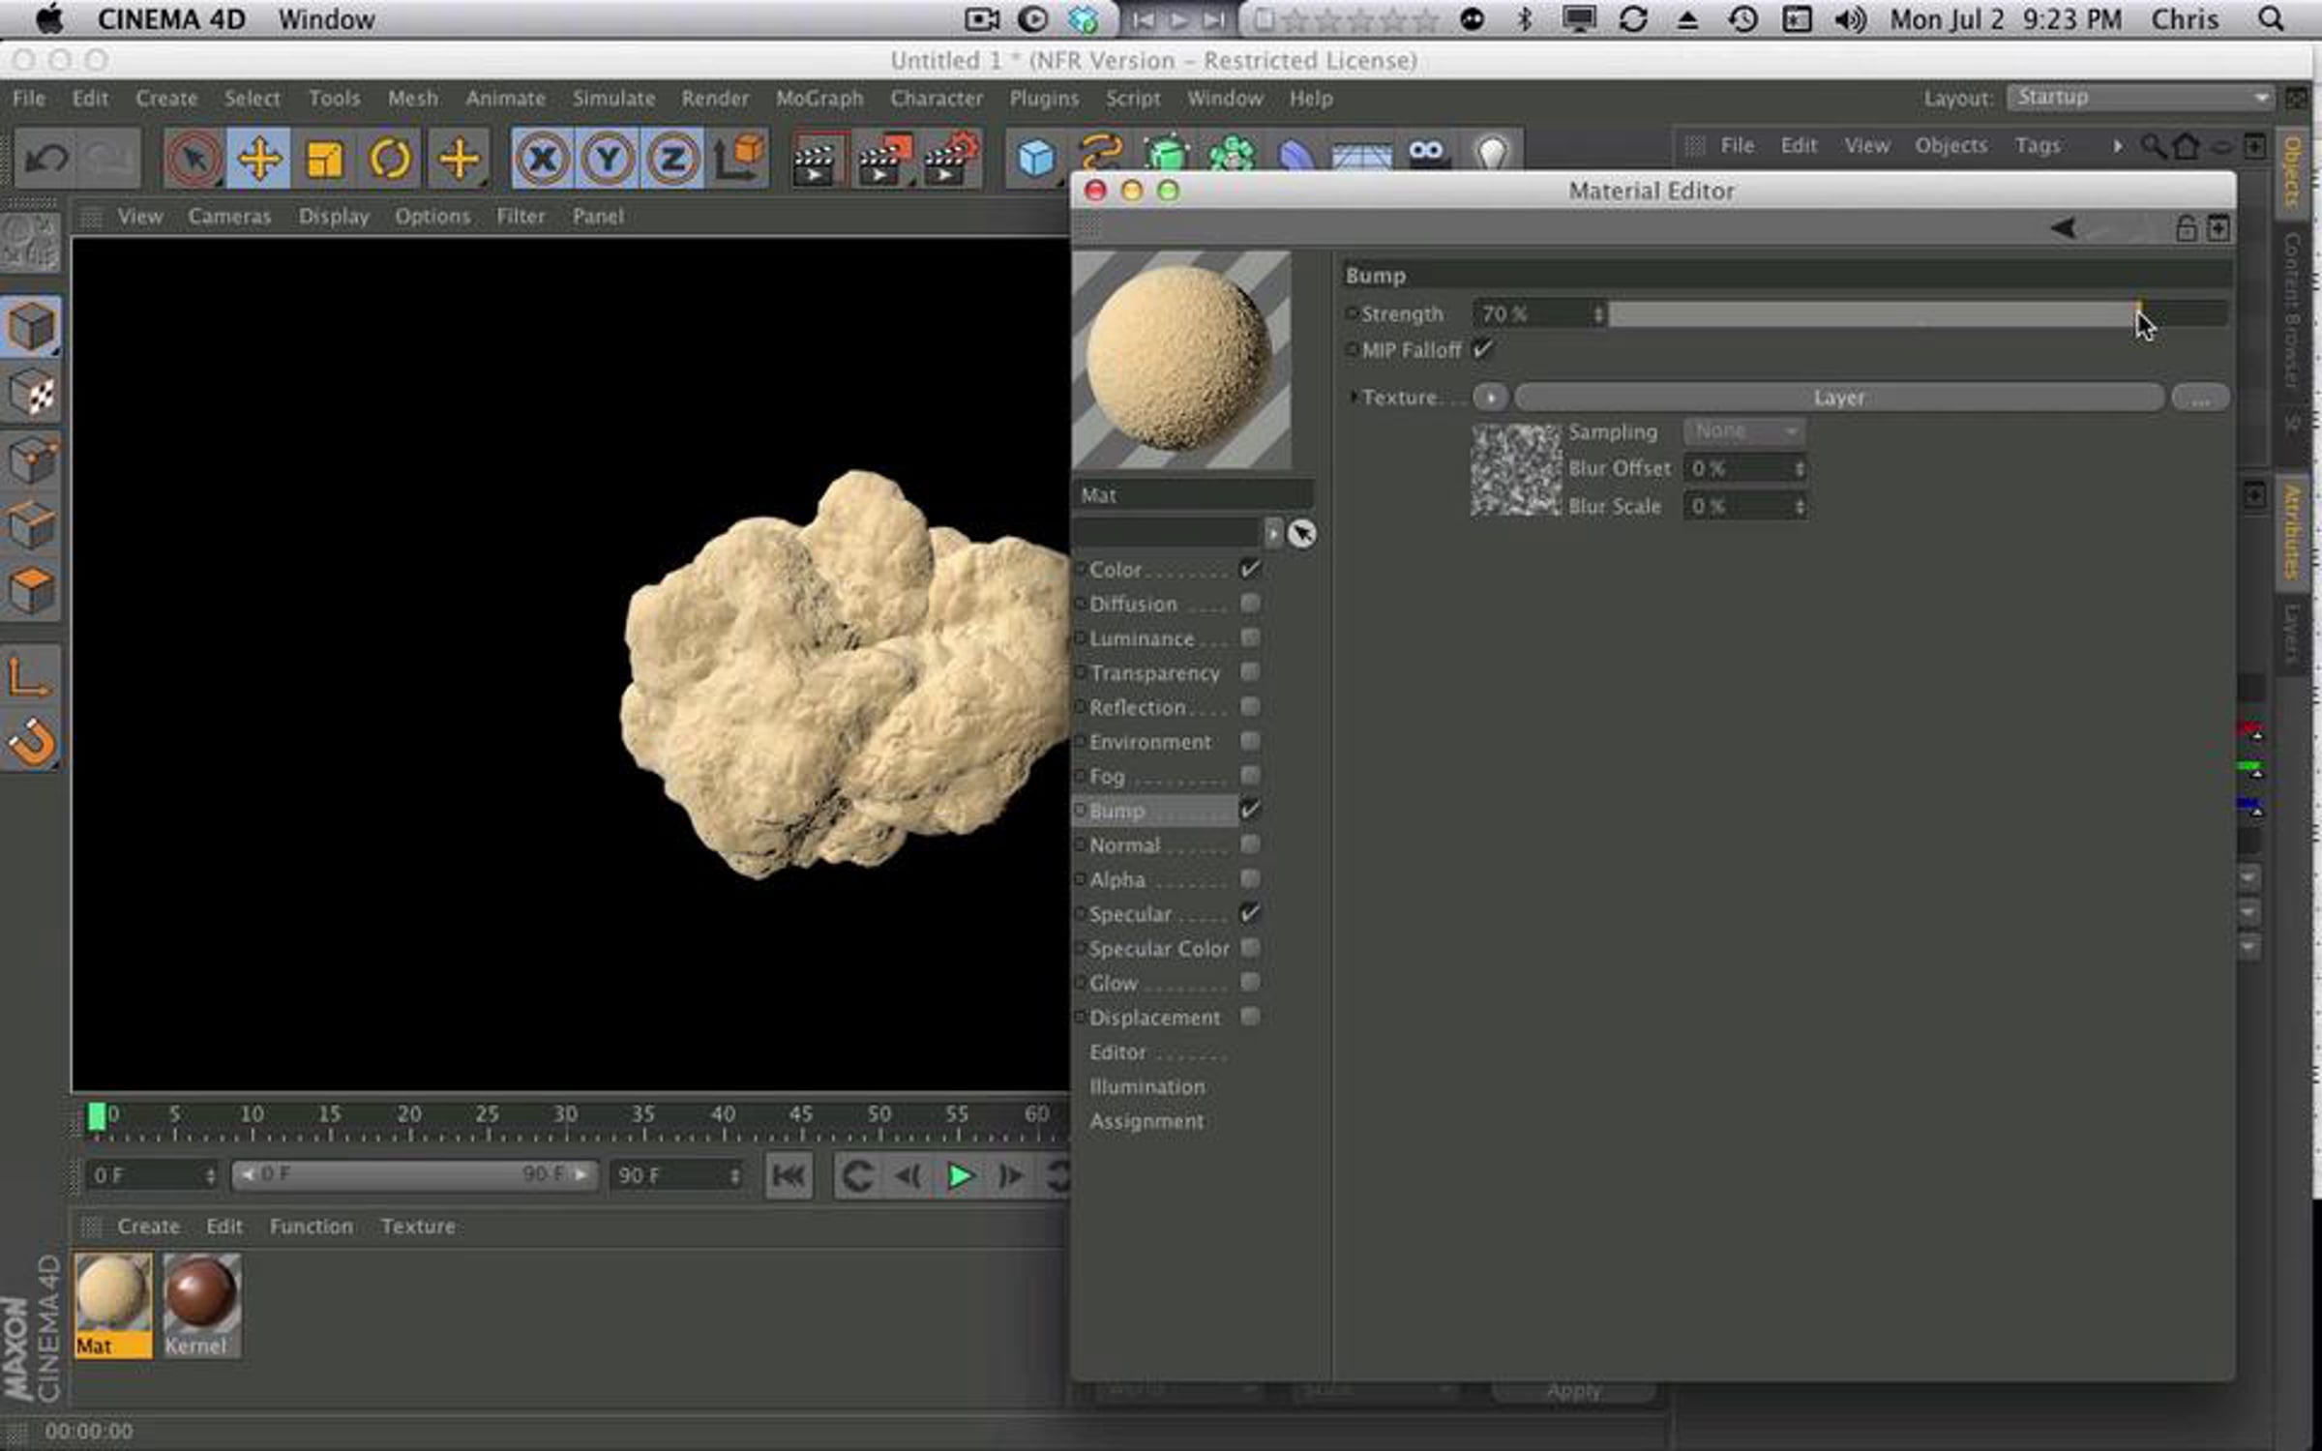Open the material manager Texture menu
Viewport: 2322px width, 1451px height.
(x=417, y=1227)
